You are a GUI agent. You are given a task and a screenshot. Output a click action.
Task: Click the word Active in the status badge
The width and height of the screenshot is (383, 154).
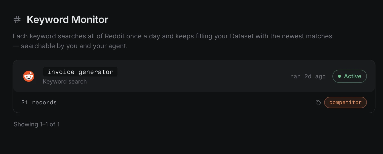(x=353, y=76)
